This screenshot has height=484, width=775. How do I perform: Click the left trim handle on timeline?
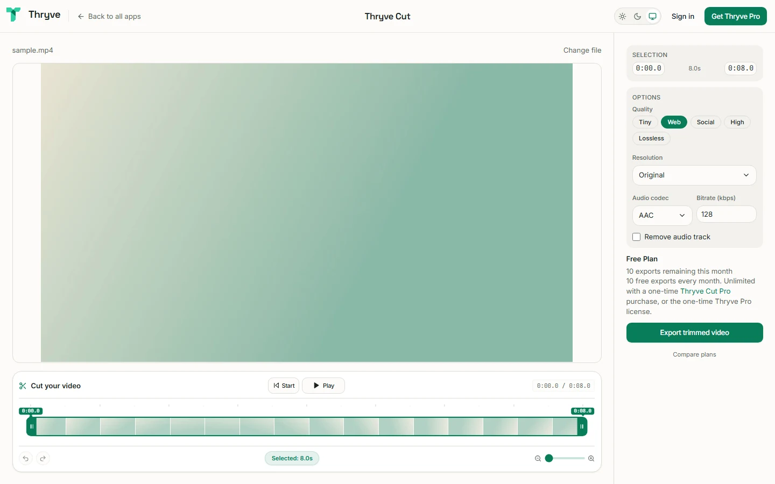[32, 426]
